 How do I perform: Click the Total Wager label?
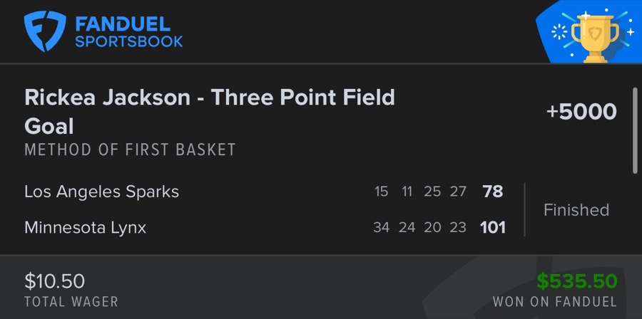[71, 302]
